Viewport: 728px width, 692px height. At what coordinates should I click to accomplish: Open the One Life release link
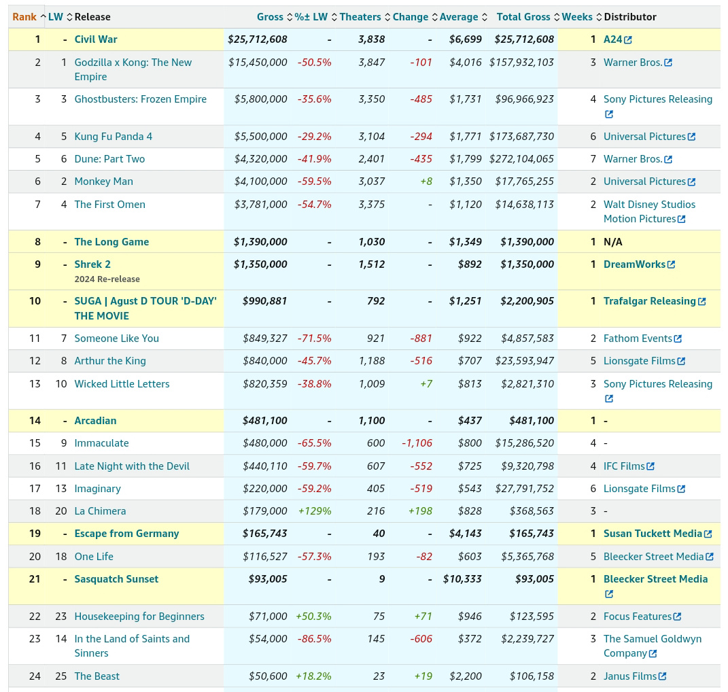pos(94,557)
